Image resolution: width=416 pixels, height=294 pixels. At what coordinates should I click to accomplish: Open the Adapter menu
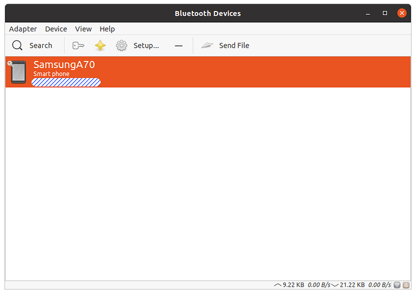[23, 29]
